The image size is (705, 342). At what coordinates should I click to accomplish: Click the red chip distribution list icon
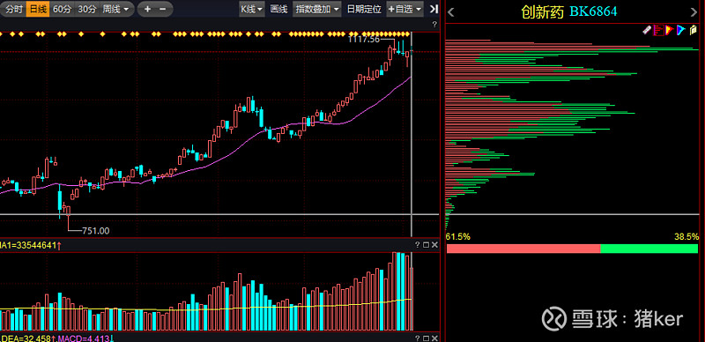[658, 30]
